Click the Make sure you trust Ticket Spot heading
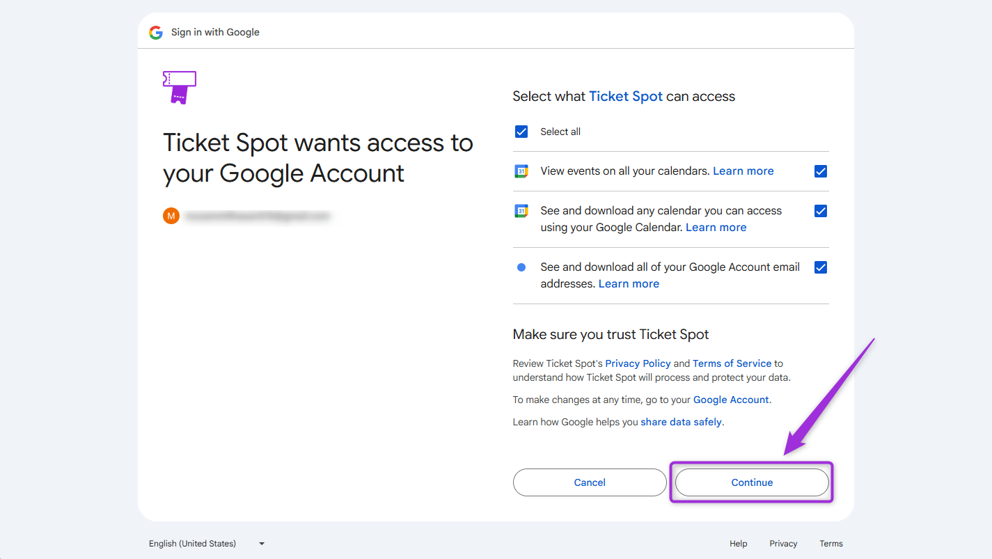 click(x=611, y=335)
